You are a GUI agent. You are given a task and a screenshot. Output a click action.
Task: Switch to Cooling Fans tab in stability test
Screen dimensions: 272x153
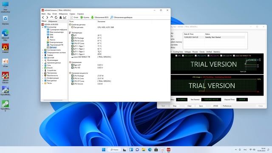(178, 52)
